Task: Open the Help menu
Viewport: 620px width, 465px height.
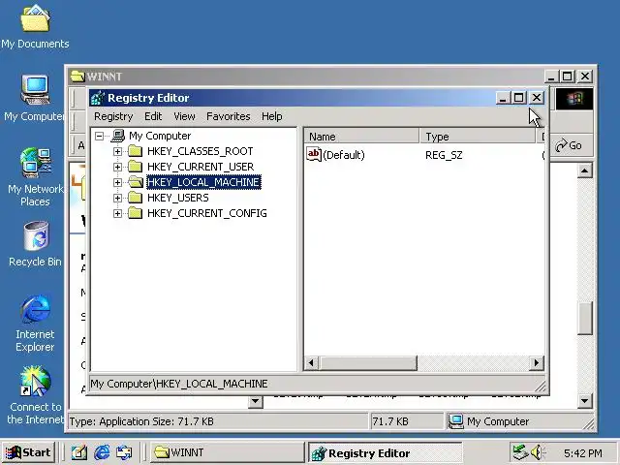Action: coord(271,116)
